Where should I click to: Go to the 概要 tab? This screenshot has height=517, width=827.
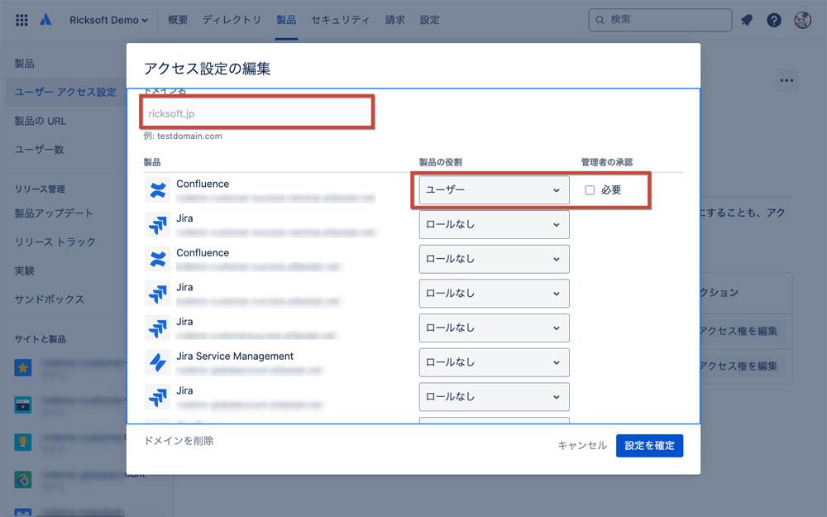coord(178,20)
